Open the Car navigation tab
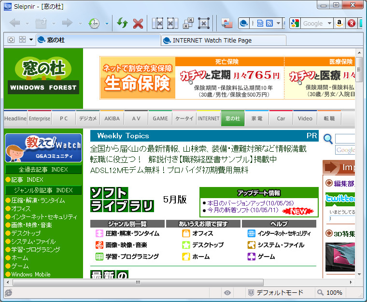Image resolution: width=367 pixels, height=302 pixels. coord(281,118)
